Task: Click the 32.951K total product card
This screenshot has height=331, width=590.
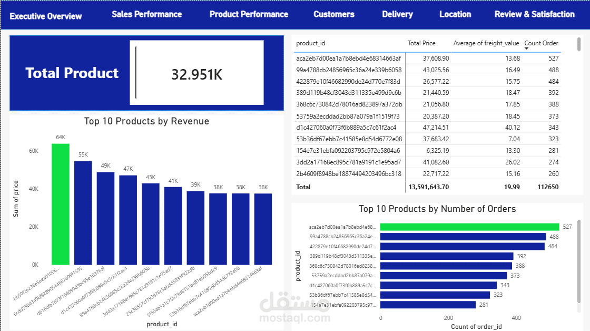Action: pos(197,73)
